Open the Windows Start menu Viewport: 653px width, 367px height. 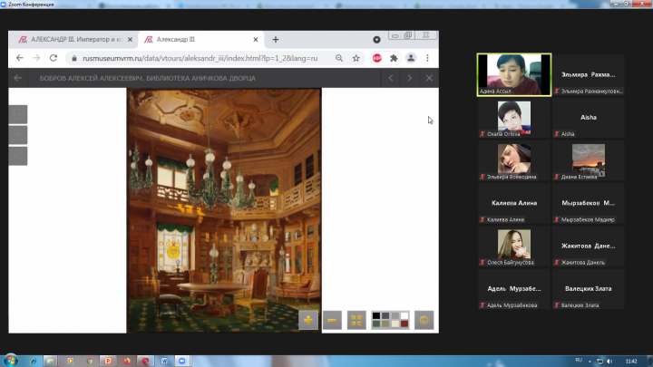click(x=10, y=361)
